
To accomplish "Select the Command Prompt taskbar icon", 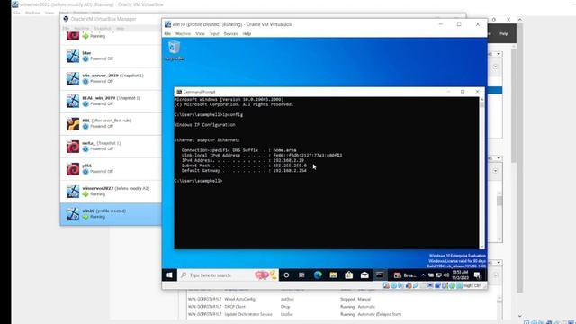I will click(380, 275).
